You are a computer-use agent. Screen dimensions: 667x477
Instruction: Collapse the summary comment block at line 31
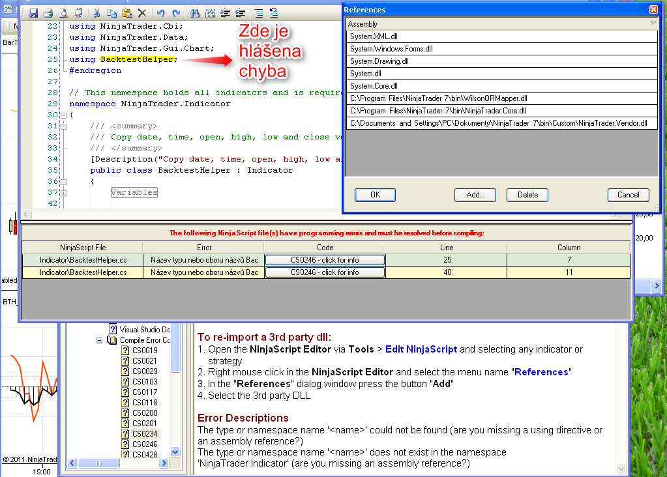[x=63, y=126]
